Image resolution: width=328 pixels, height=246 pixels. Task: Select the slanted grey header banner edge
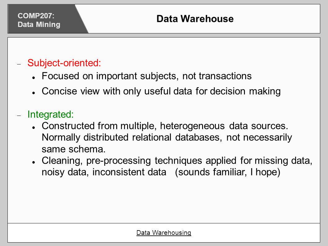[82, 19]
